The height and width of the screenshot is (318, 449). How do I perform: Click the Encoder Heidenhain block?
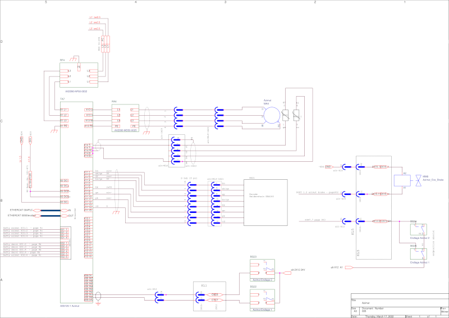point(264,202)
